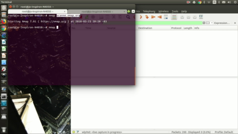
Task: Open Ubuntu Dash search launcher
Action: click(x=4, y=8)
